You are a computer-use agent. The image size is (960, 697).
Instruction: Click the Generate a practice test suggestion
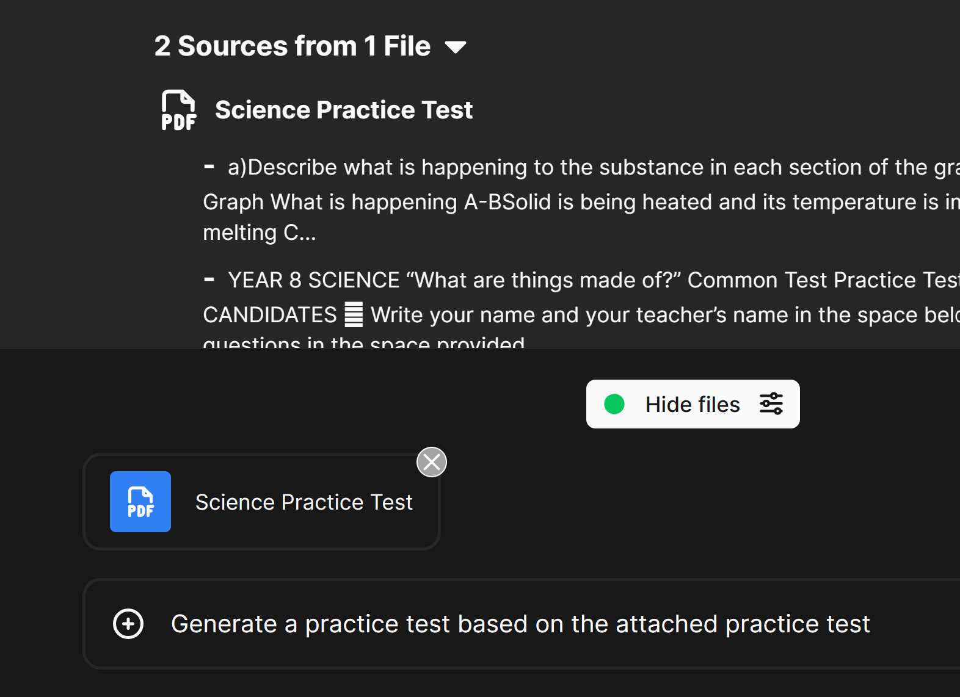point(520,624)
